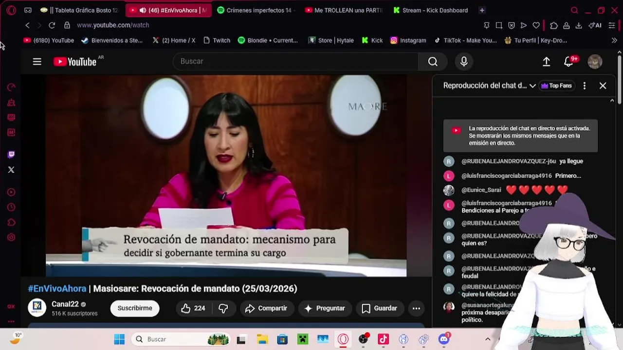Open the Opera GX main menu logo
The height and width of the screenshot is (350, 623).
tap(11, 10)
